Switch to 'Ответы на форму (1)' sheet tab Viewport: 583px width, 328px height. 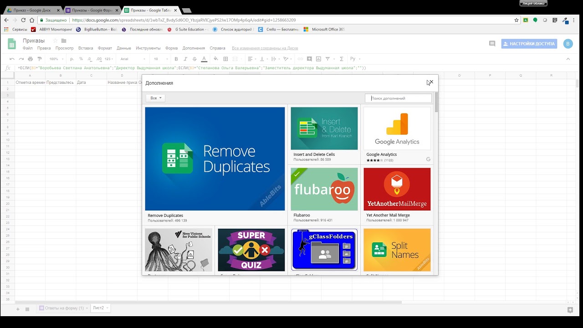point(64,308)
